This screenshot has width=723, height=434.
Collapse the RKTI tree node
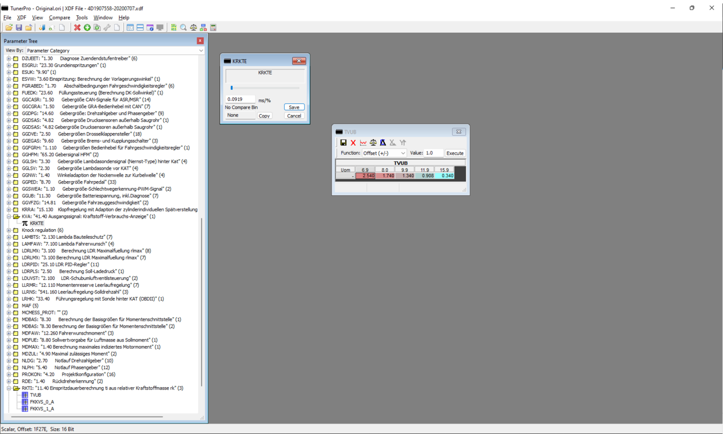(x=9, y=388)
